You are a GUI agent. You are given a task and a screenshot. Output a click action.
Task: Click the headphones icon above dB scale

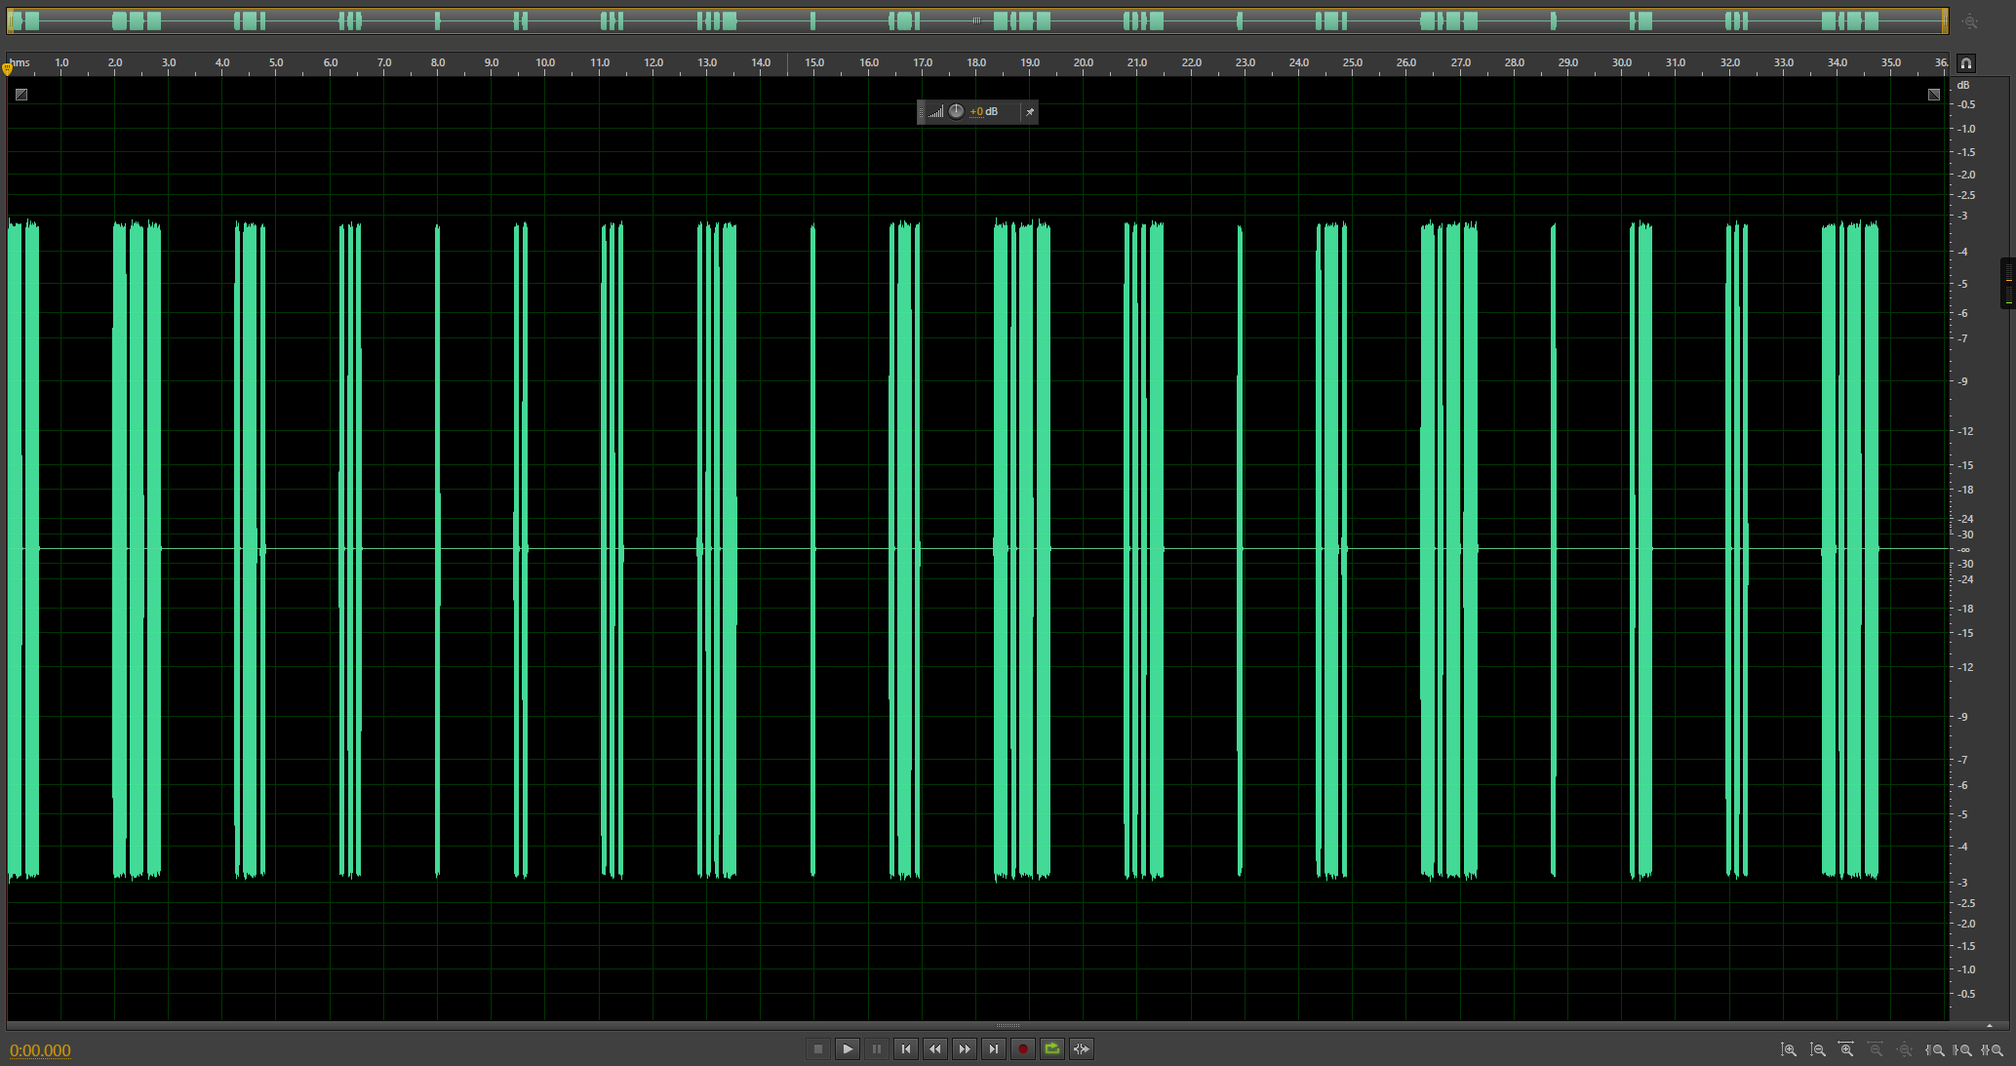pyautogui.click(x=1966, y=63)
